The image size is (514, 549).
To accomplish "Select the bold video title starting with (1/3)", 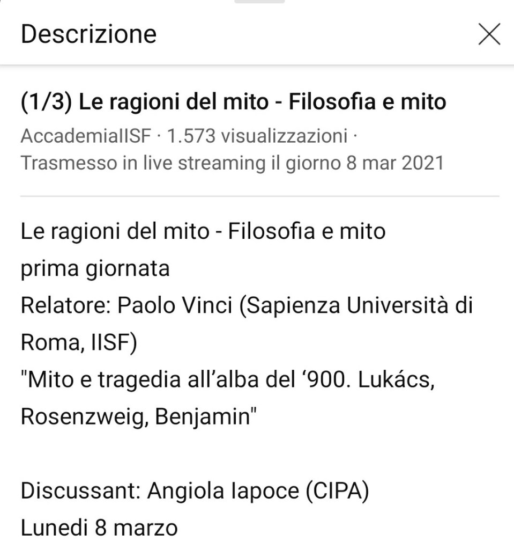I will pos(233,101).
